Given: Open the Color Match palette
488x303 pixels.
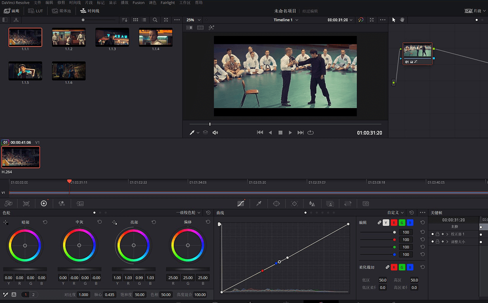Looking at the screenshot, I should (x=26, y=204).
